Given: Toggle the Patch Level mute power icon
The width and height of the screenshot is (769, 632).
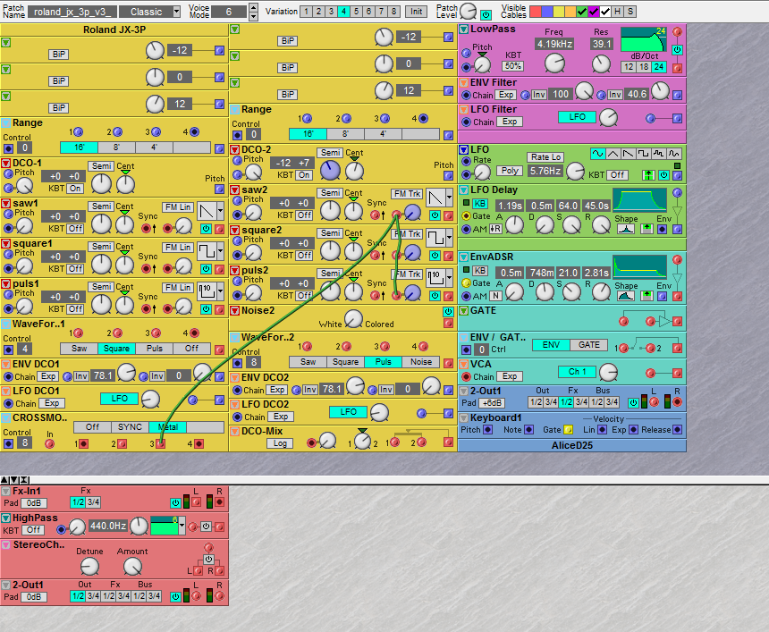Looking at the screenshot, I should (x=486, y=14).
